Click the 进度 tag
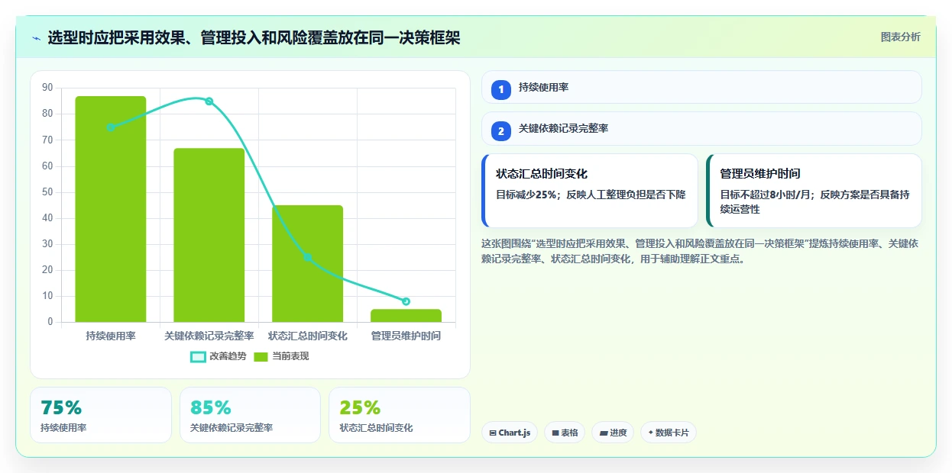This screenshot has width=952, height=473. 613,433
